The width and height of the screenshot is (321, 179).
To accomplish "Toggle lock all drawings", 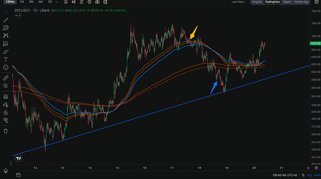I will (6, 112).
